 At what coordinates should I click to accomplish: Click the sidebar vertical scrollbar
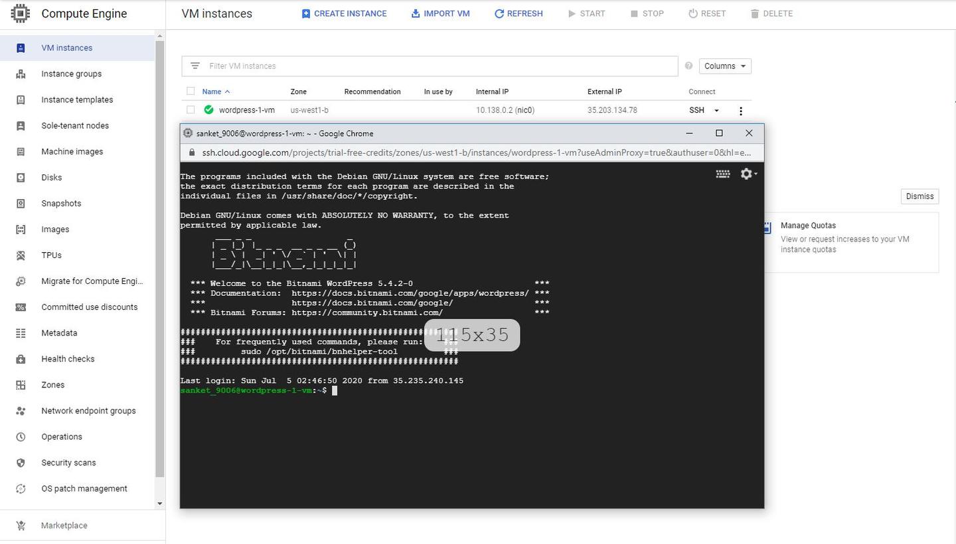click(x=159, y=259)
